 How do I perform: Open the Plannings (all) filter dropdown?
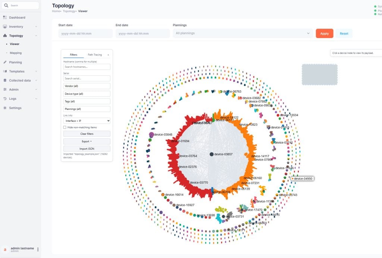pos(87,109)
